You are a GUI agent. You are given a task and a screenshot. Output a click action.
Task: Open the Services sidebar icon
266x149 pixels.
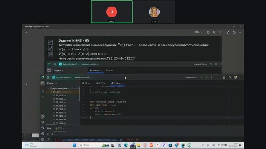pyautogui.click(x=42, y=128)
